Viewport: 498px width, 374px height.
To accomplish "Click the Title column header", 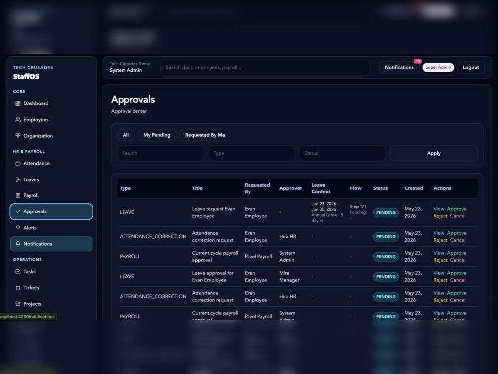I will pyautogui.click(x=197, y=188).
